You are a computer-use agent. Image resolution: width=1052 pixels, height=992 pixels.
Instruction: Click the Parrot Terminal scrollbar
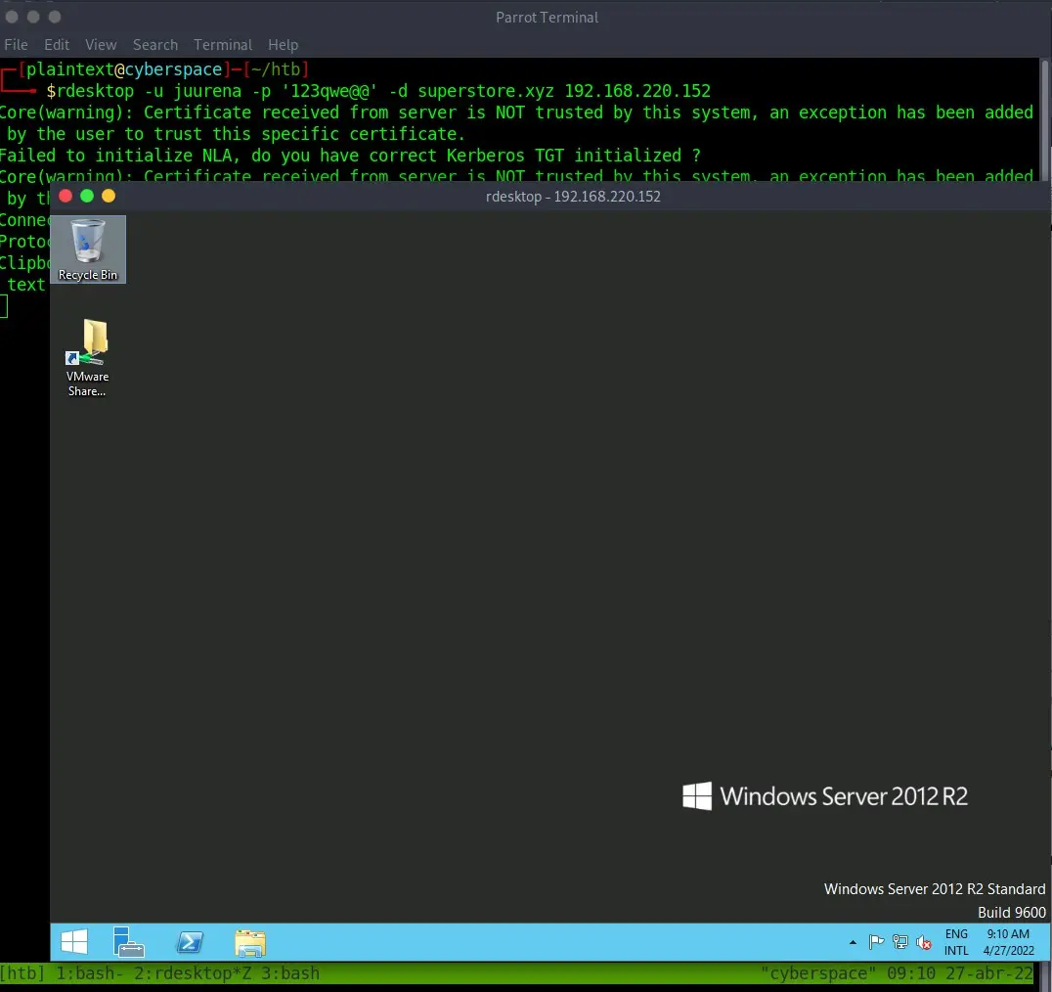tap(1044, 120)
